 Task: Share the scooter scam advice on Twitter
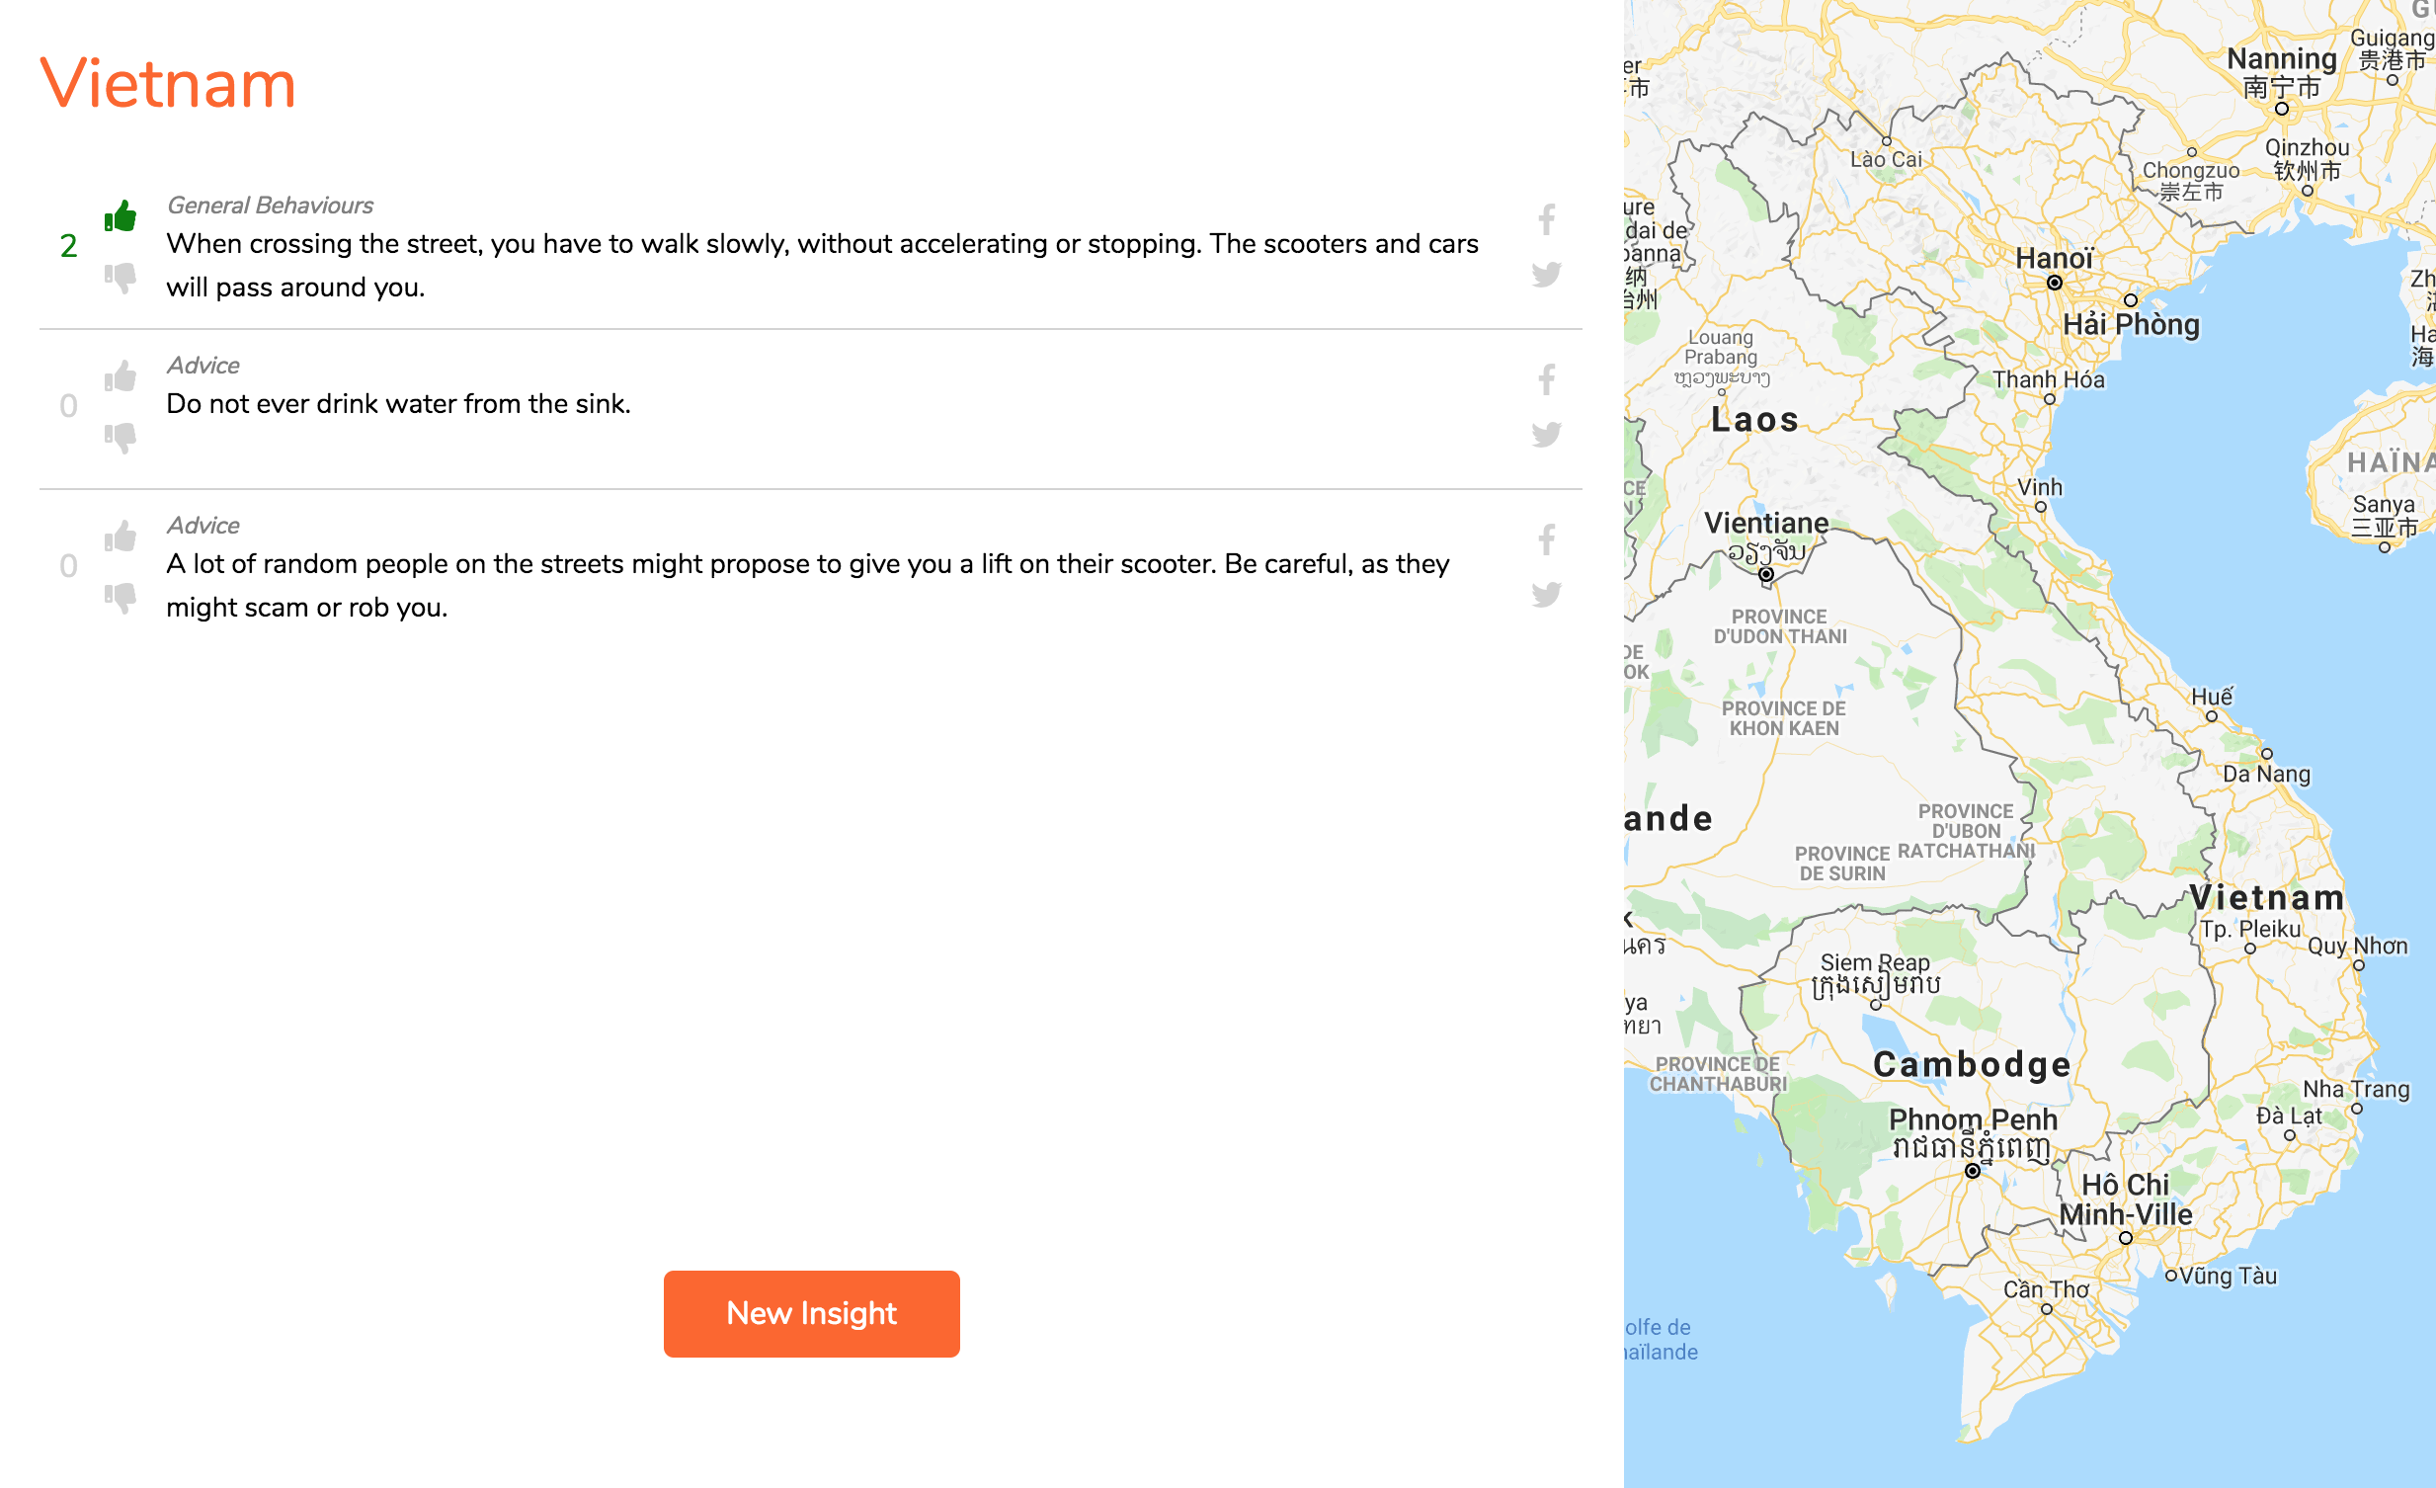click(x=1545, y=595)
